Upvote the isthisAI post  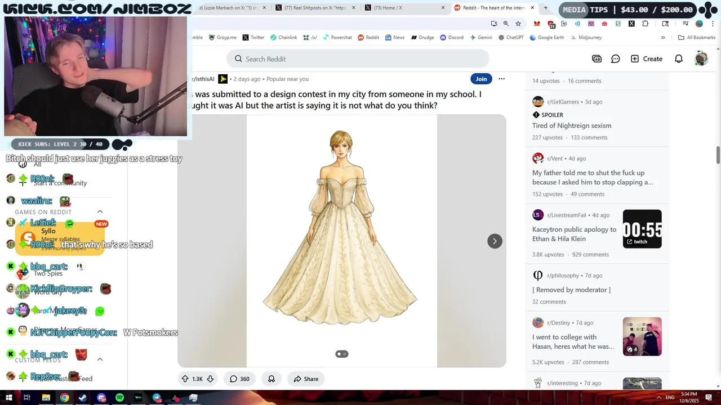click(185, 379)
